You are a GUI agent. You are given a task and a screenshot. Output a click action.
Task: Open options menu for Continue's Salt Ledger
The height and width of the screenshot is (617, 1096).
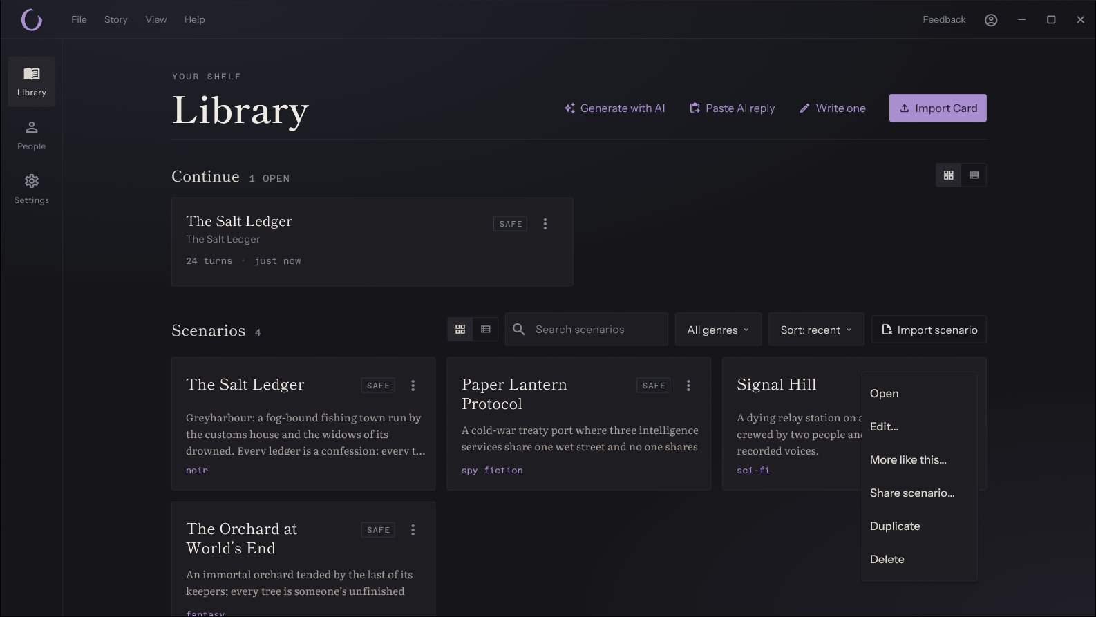545,224
